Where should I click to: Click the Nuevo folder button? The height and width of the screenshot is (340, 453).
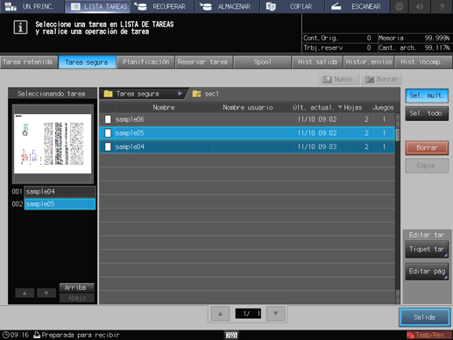339,79
